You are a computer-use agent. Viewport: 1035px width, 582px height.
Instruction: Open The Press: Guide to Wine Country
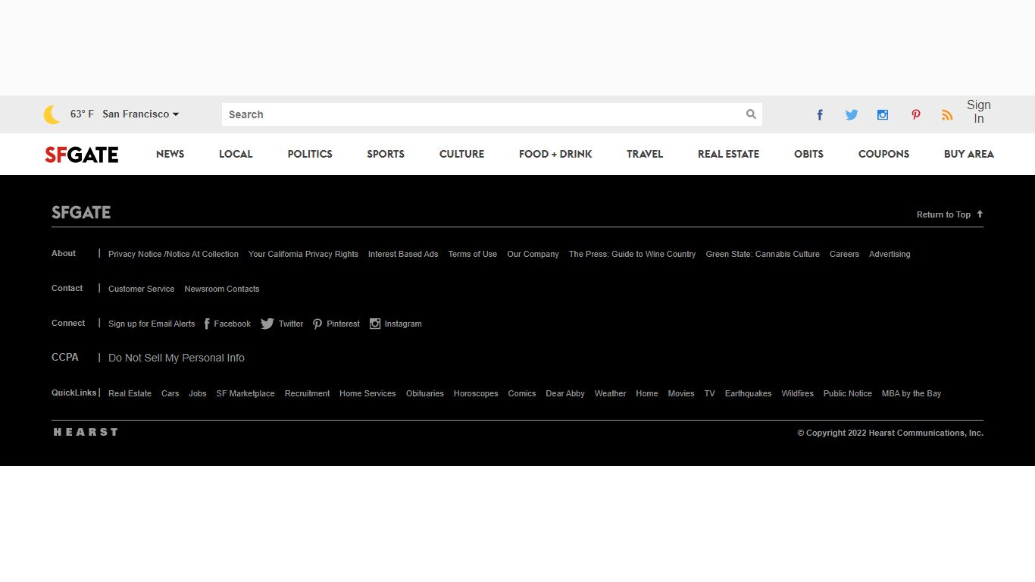click(632, 254)
